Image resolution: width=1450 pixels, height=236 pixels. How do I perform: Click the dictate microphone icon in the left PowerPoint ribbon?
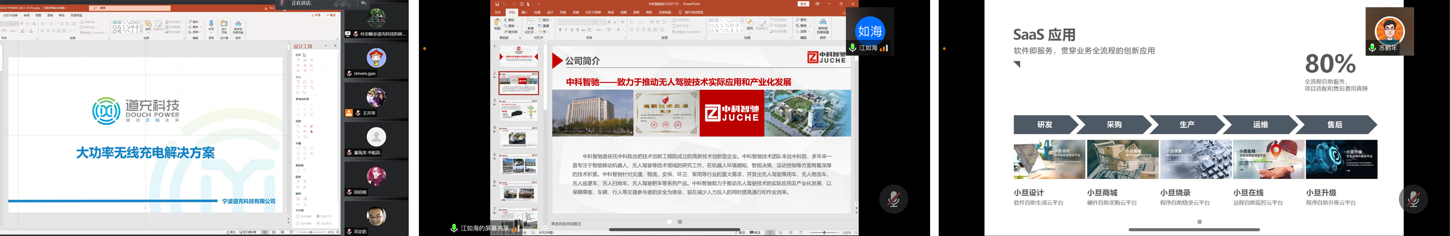click(211, 25)
